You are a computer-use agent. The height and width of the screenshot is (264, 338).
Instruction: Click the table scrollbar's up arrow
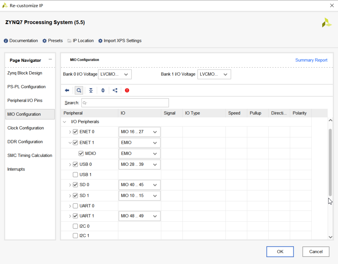(330, 120)
